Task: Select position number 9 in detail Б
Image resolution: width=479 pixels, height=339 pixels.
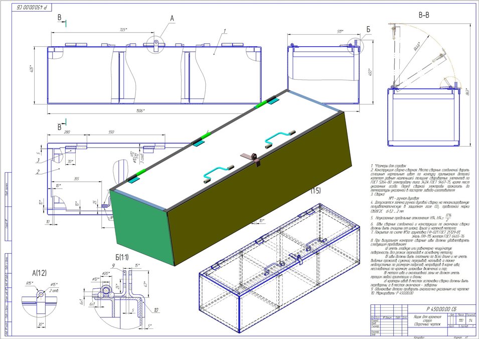Action: [113, 266]
